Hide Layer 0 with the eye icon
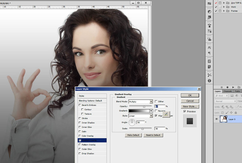This screenshot has width=242, height=163. click(217, 119)
